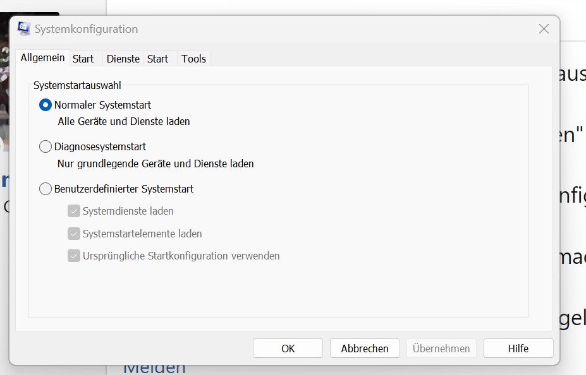Image resolution: width=586 pixels, height=375 pixels.
Task: Click the Systemstartauswahl group label
Action: [x=77, y=85]
